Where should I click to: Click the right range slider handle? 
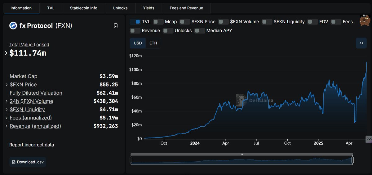(x=352, y=160)
